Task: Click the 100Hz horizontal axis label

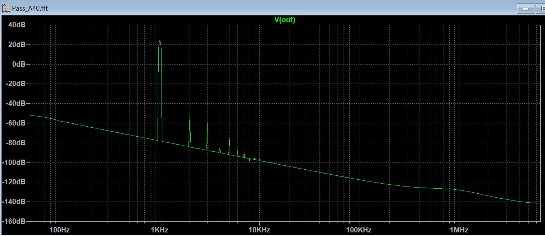Action: (59, 230)
